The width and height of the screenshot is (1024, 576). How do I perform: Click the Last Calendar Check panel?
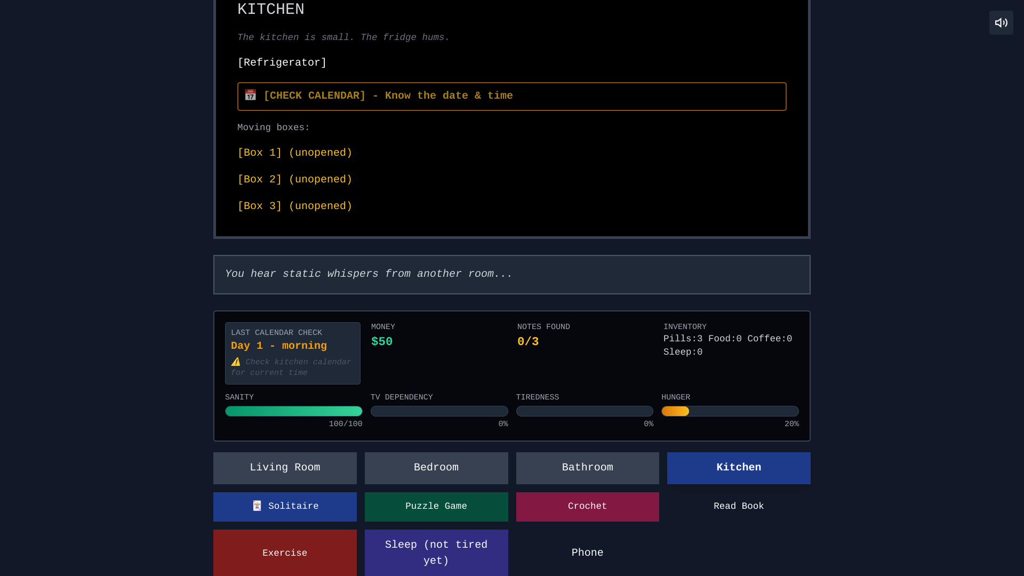[x=293, y=353]
